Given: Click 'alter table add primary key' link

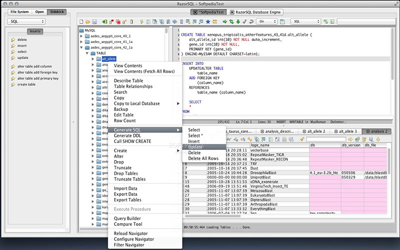Looking at the screenshot, I should pos(38,78).
